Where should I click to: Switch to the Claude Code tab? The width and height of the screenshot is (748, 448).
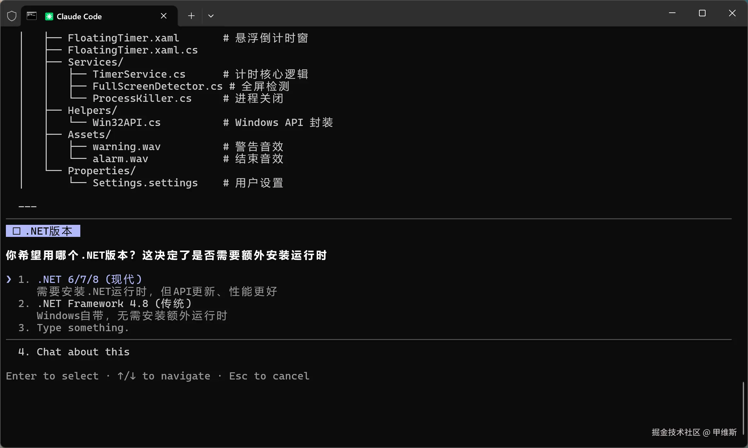[x=79, y=16]
